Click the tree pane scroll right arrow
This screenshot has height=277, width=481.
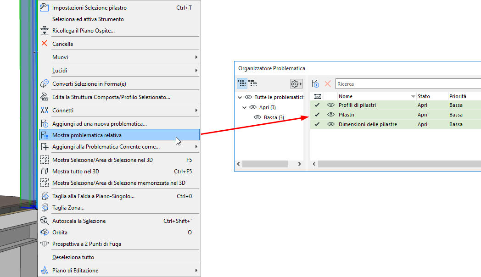pos(300,164)
